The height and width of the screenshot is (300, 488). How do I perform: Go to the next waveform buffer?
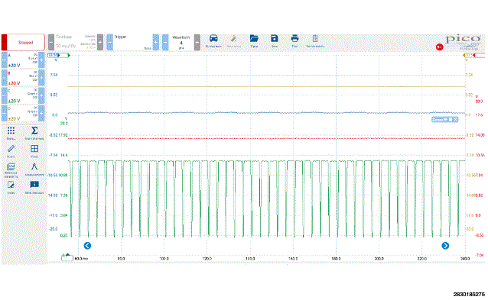[x=197, y=42]
